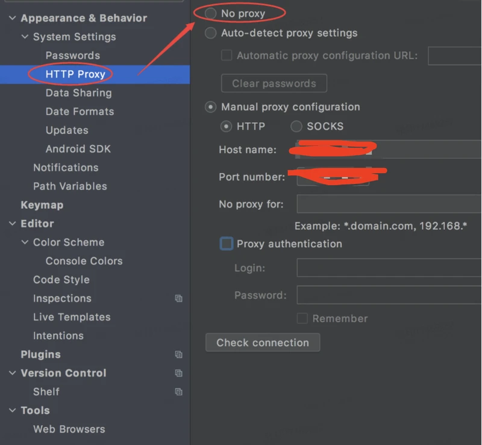
Task: Open the Keymap settings page
Action: coord(42,205)
